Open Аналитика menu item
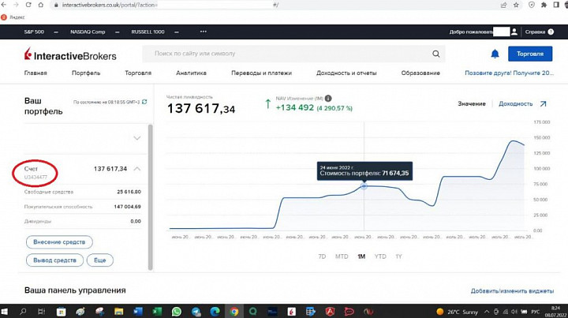Screen dimensions: 568x318 click(x=191, y=73)
